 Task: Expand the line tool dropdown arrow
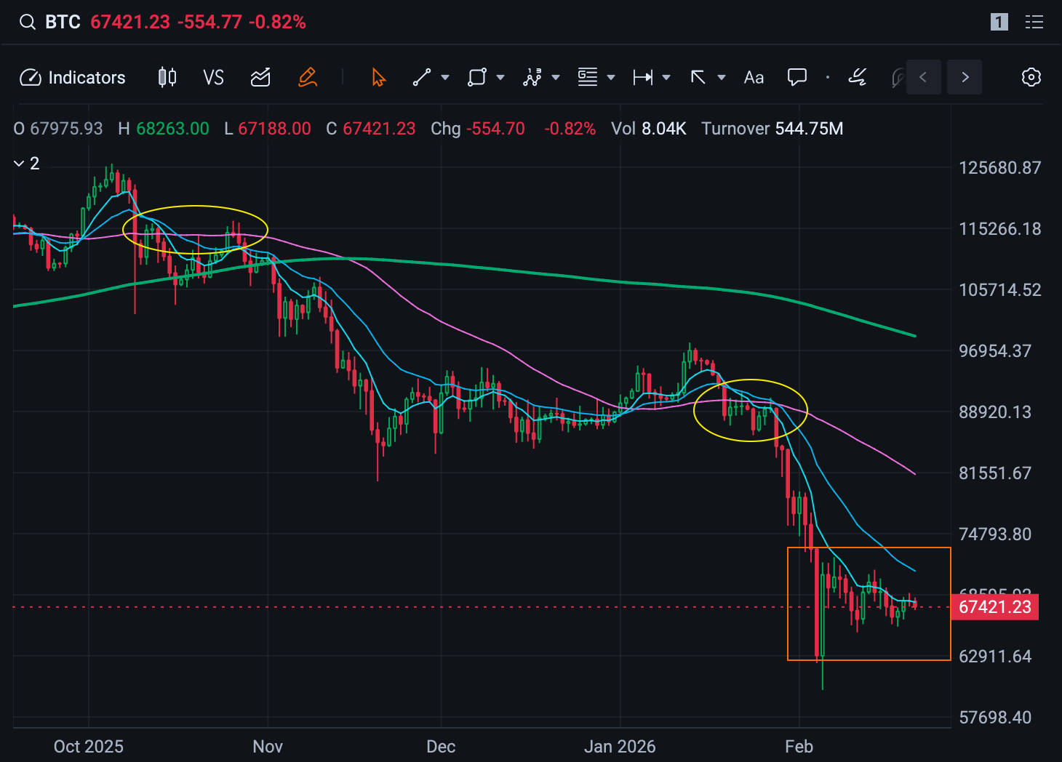[x=445, y=77]
